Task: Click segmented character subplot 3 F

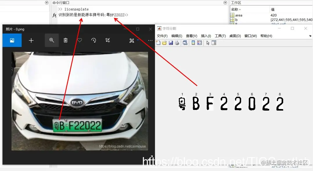Action: [x=210, y=104]
